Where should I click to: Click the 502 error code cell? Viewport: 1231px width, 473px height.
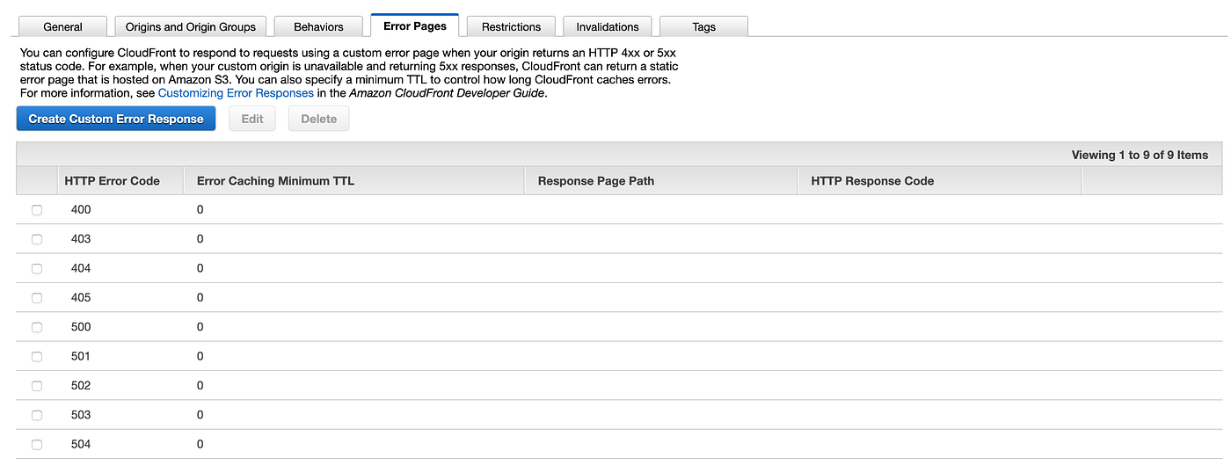pos(81,385)
